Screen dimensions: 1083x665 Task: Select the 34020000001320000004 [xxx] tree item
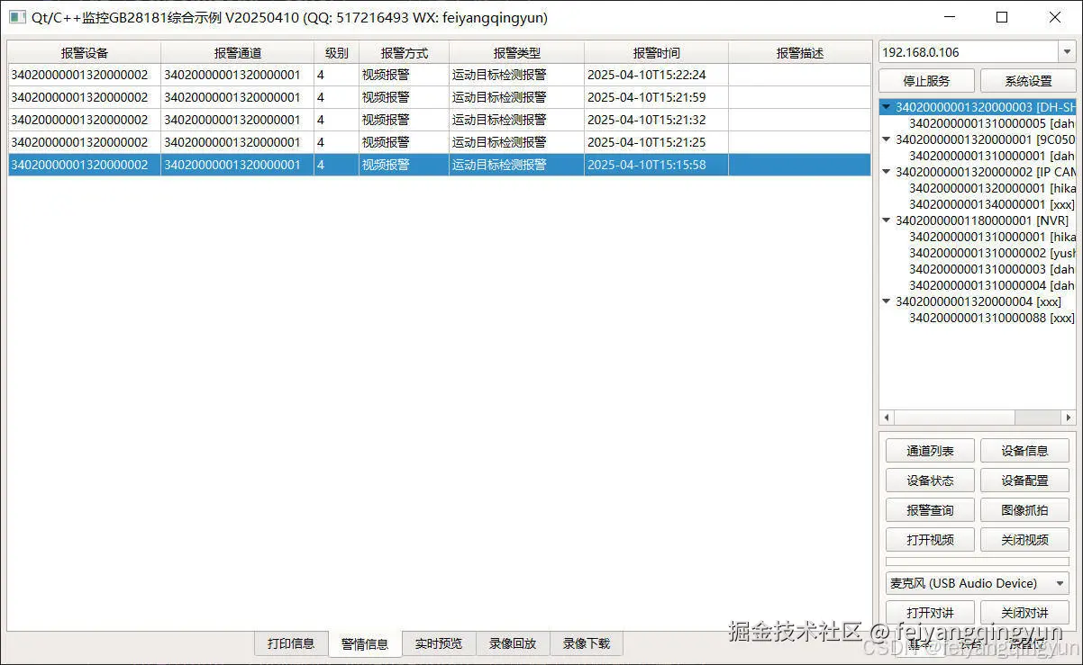pyautogui.click(x=978, y=301)
